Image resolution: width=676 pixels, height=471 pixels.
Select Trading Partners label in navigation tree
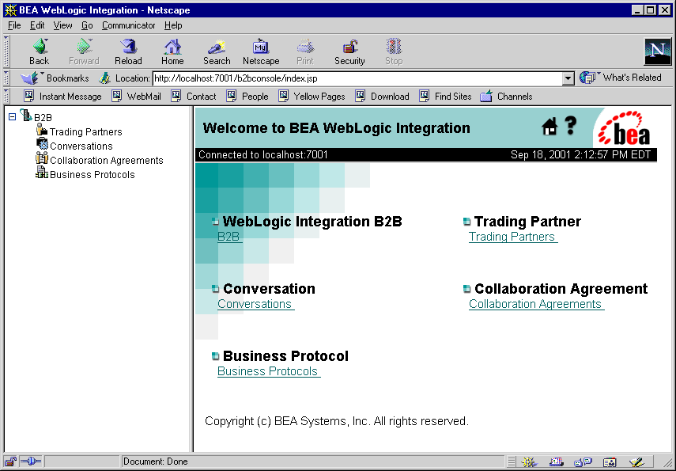pyautogui.click(x=86, y=131)
